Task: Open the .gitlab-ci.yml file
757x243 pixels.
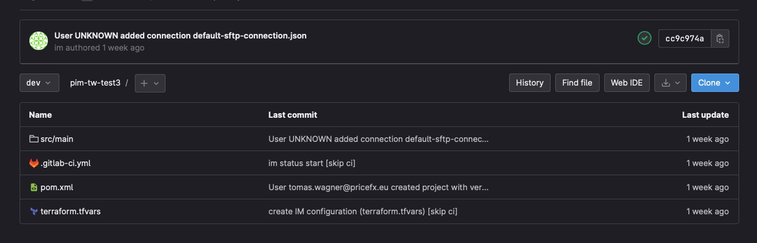Action: (65, 163)
